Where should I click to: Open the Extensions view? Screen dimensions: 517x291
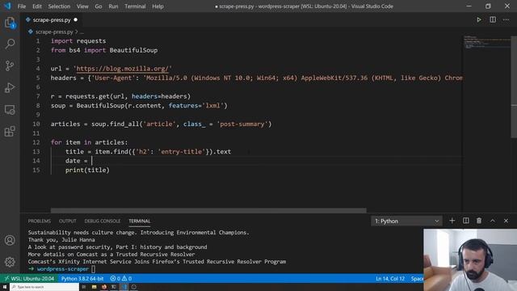point(10,131)
